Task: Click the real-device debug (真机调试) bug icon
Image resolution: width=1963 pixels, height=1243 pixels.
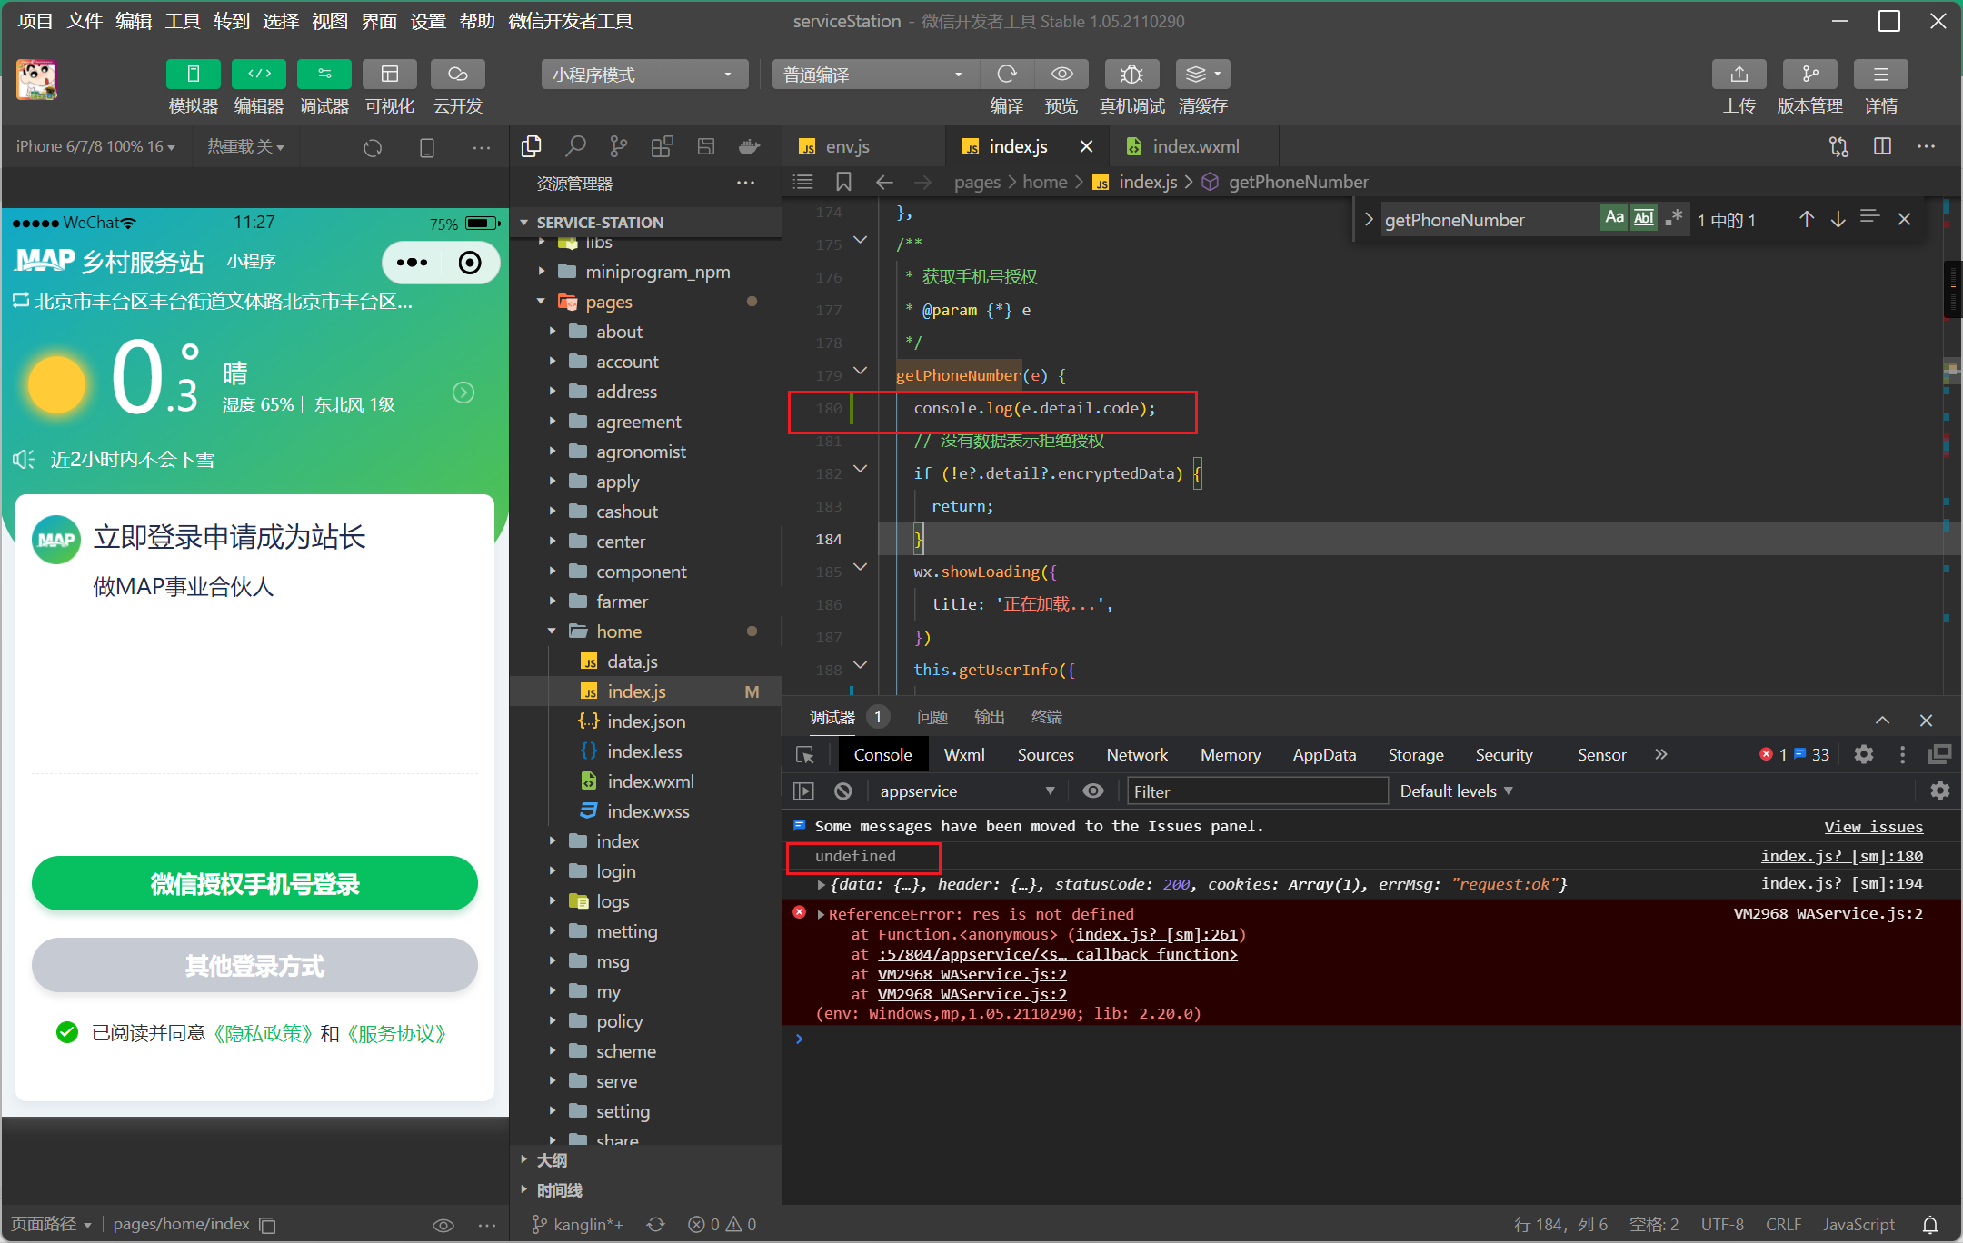Action: coord(1131,75)
